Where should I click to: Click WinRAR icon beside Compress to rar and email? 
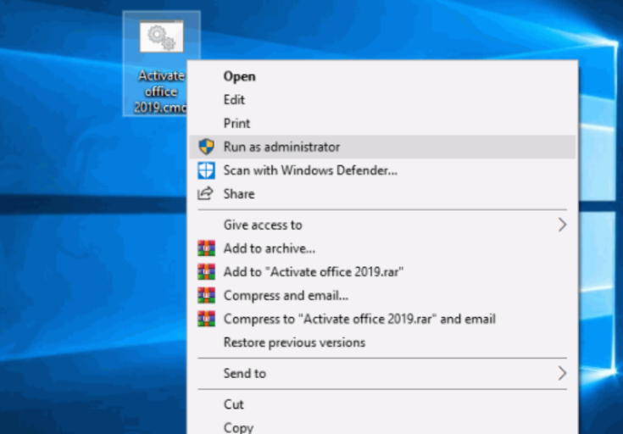(x=206, y=319)
